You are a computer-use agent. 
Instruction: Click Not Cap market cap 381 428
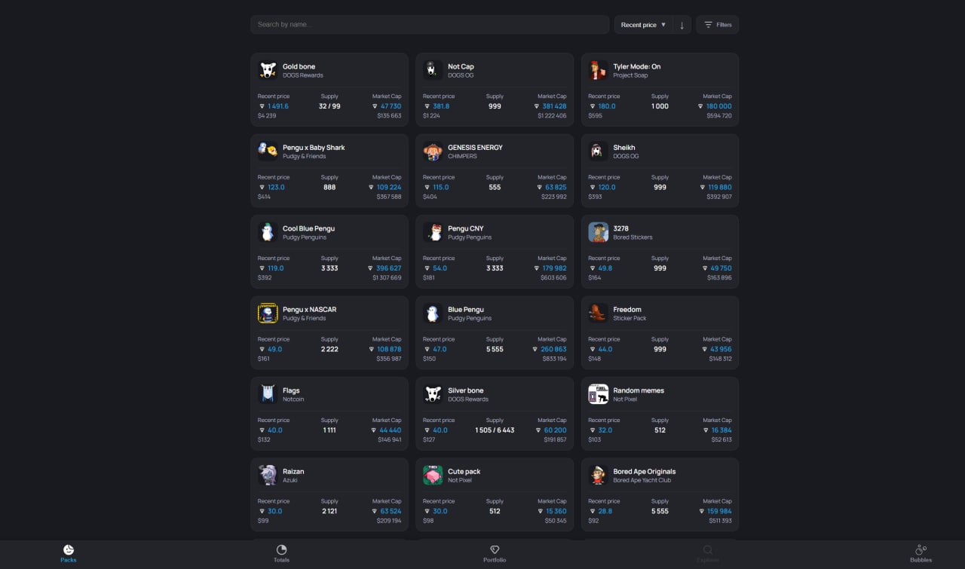(x=554, y=106)
